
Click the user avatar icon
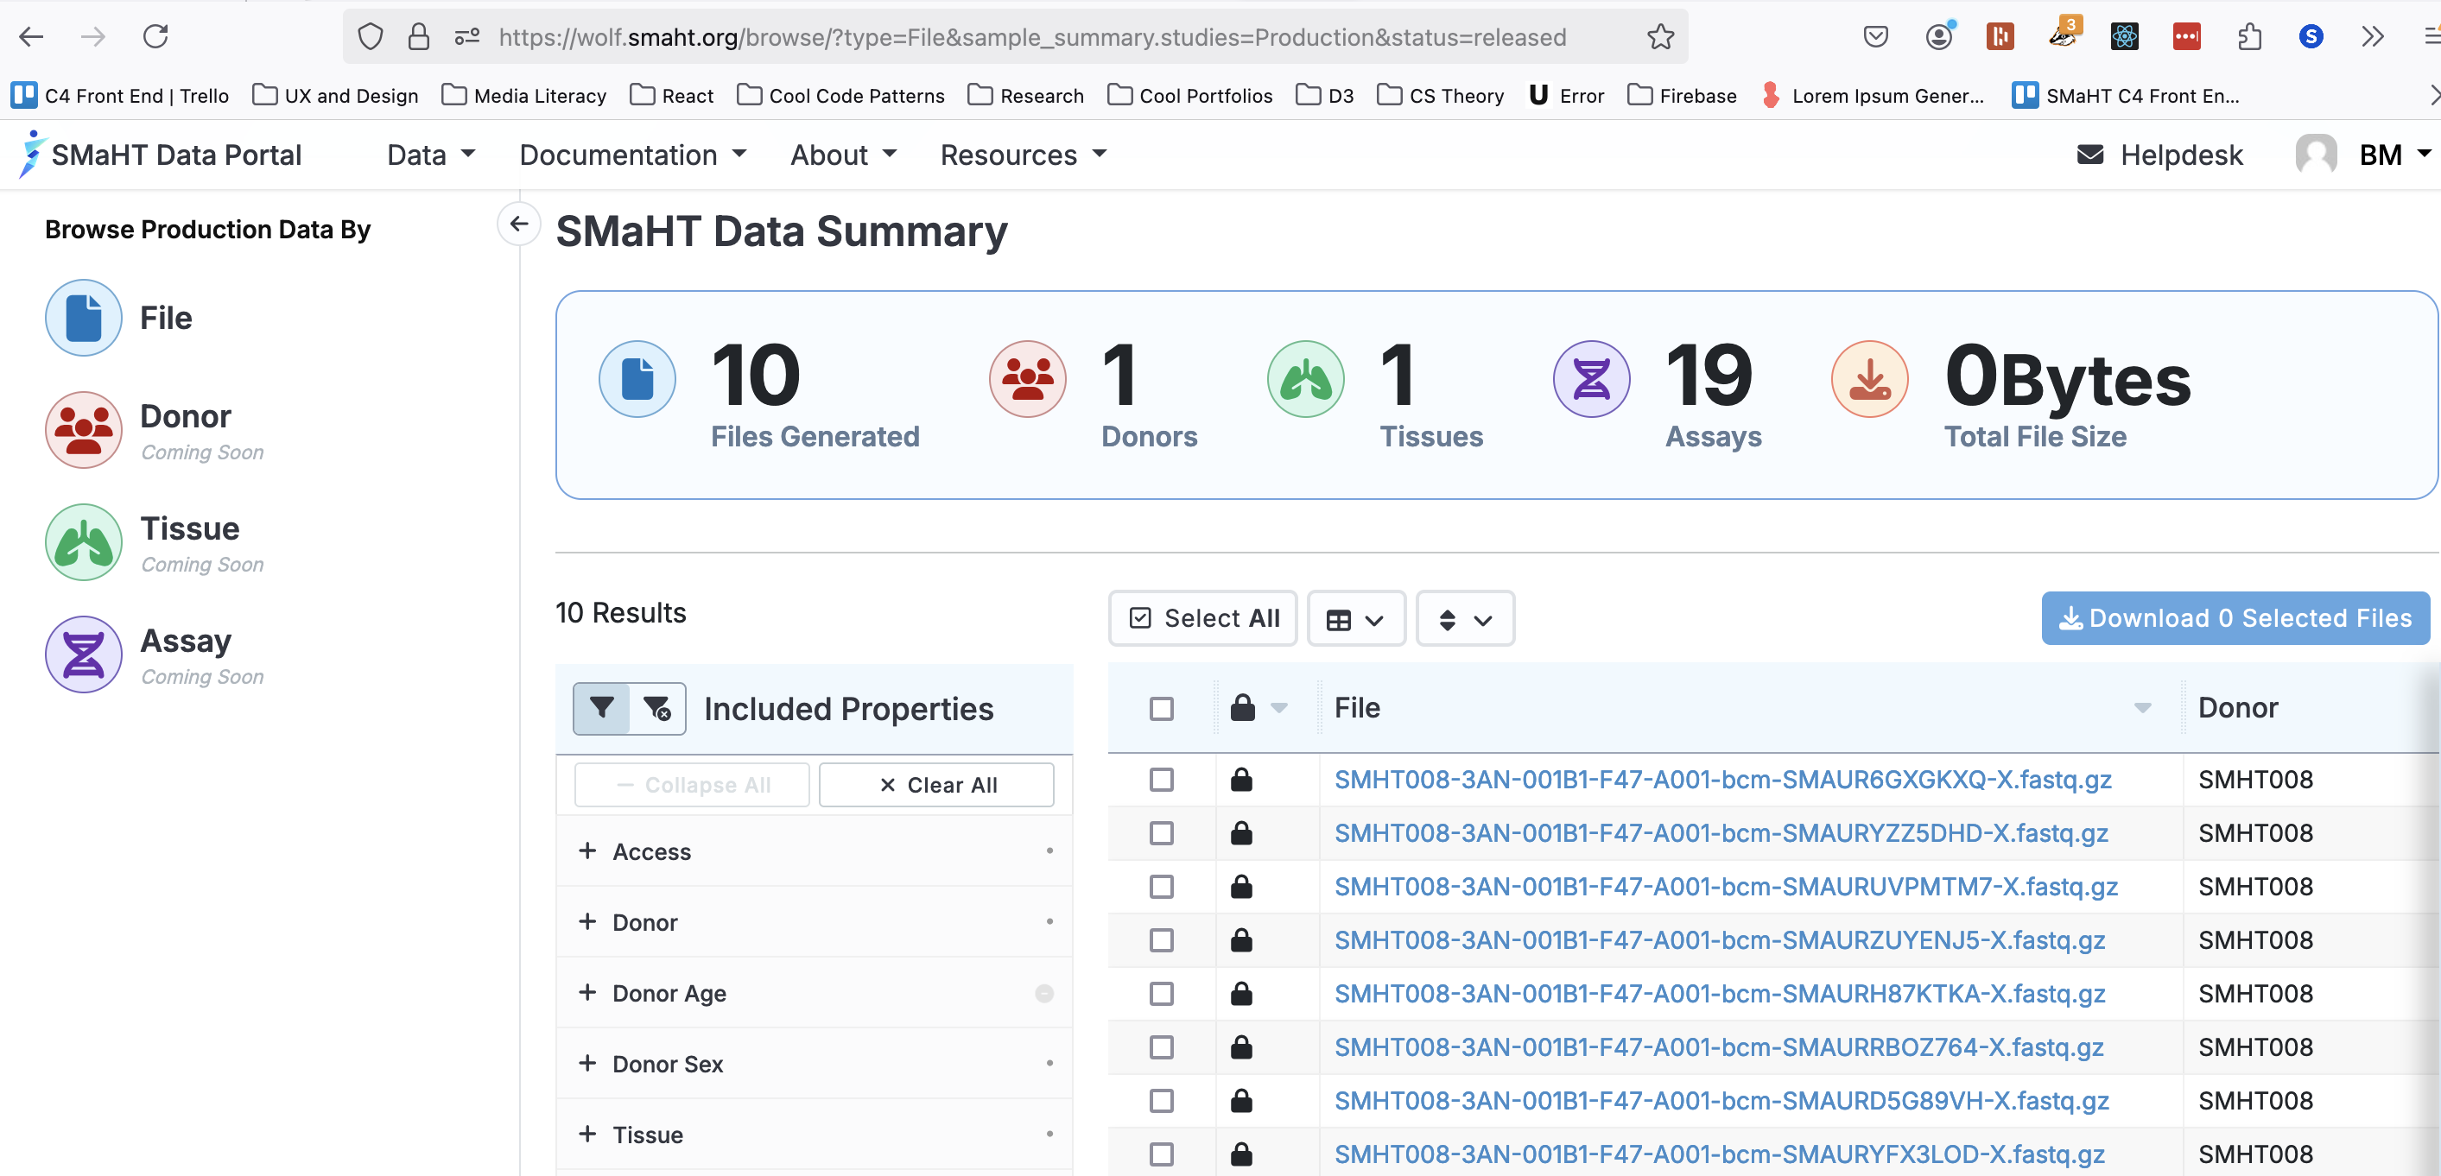(2316, 154)
